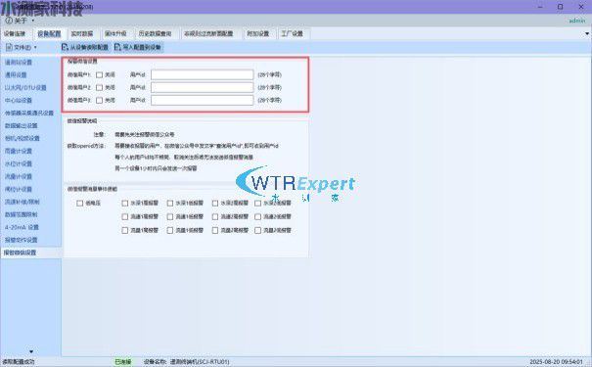Expand the 关于 menu arrow

[33, 21]
